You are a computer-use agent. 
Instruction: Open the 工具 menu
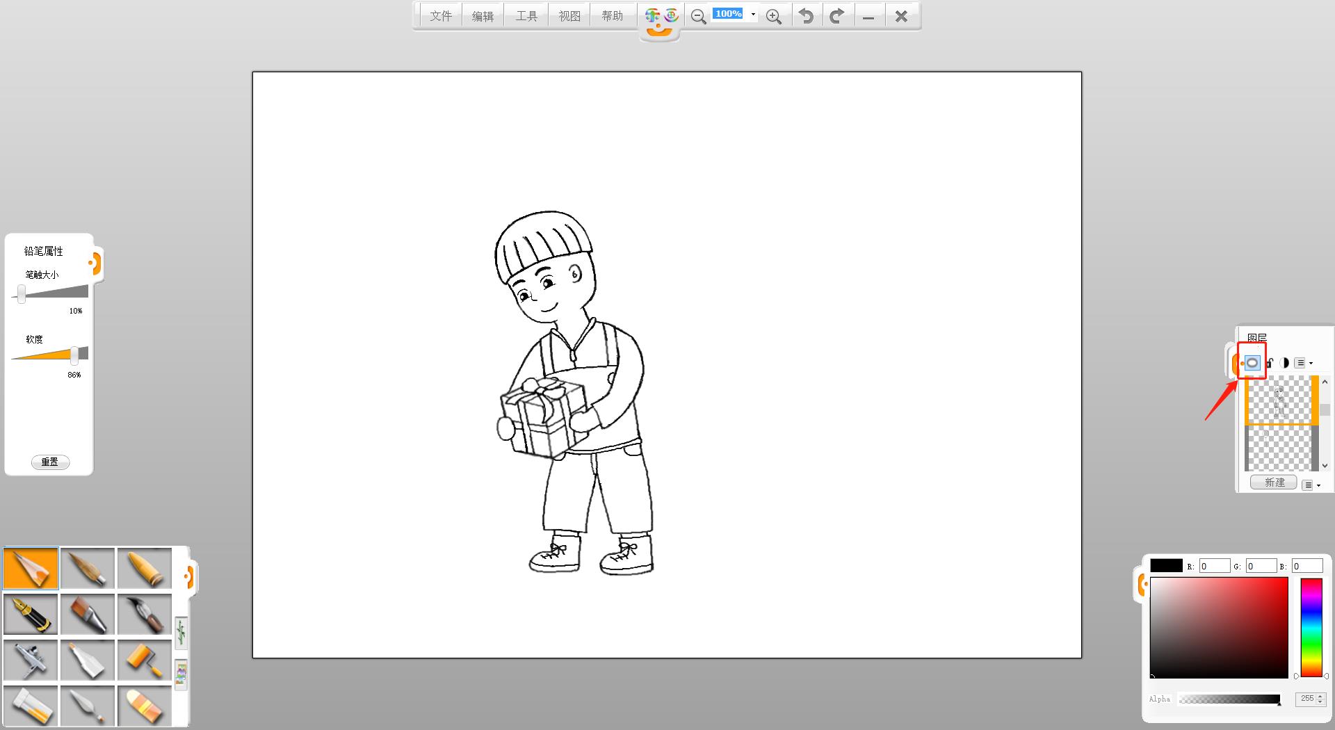pyautogui.click(x=526, y=16)
